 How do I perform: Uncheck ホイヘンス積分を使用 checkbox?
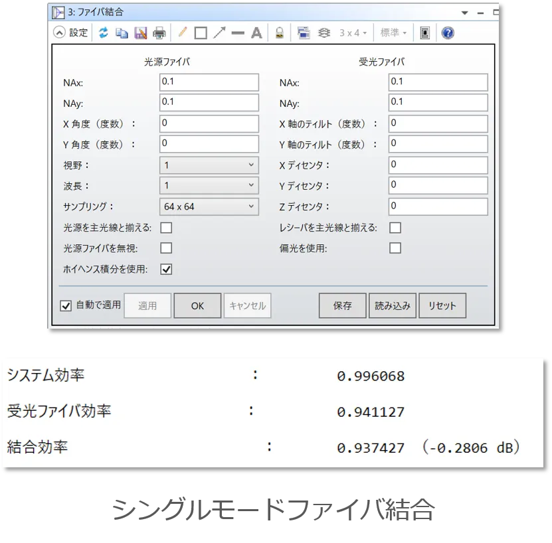coord(166,270)
